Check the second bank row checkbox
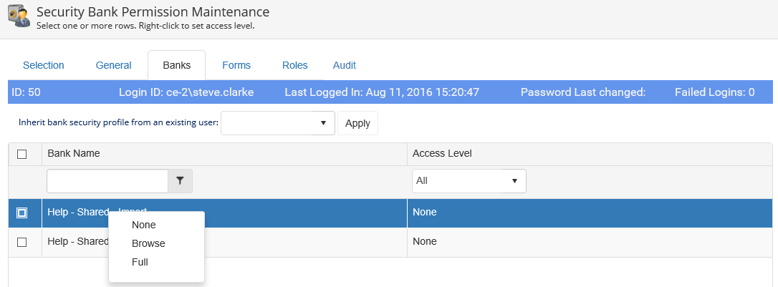Image resolution: width=778 pixels, height=287 pixels. tap(21, 243)
